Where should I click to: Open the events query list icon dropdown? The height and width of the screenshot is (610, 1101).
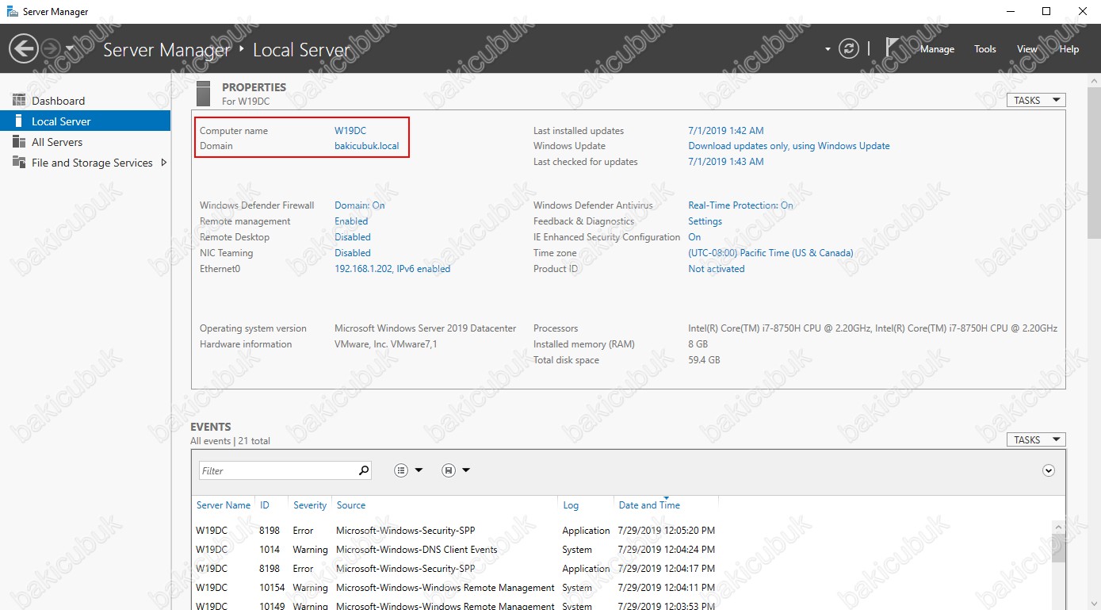tap(409, 470)
